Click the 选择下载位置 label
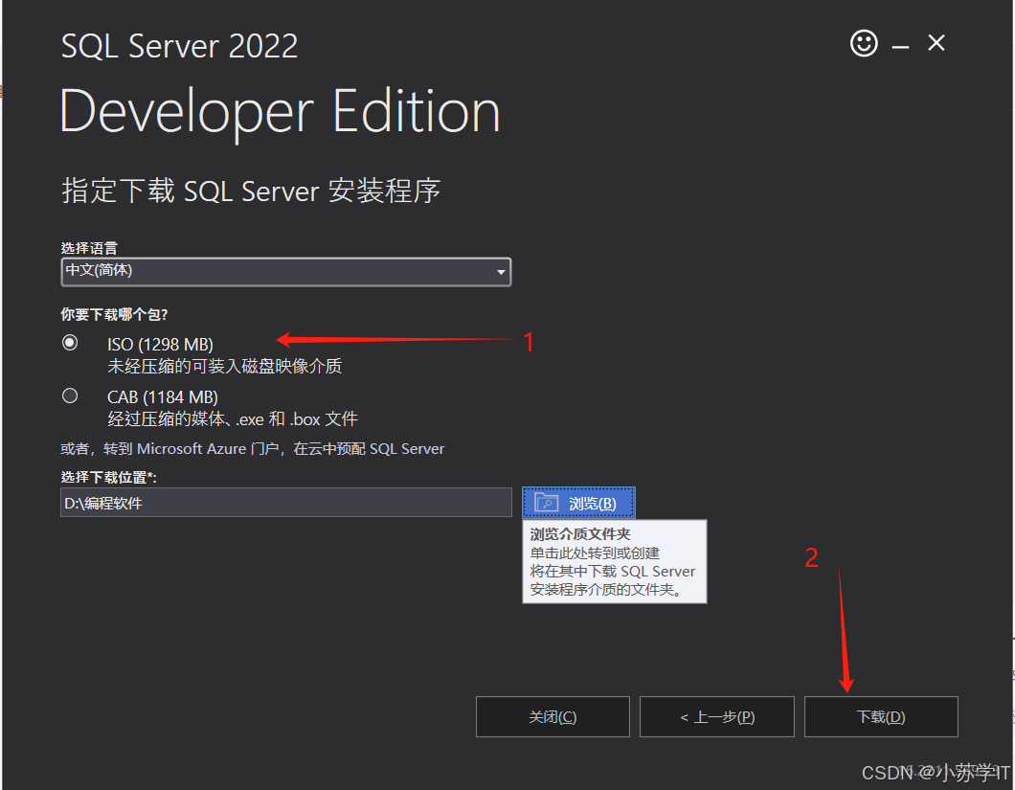The width and height of the screenshot is (1015, 790). [x=109, y=477]
